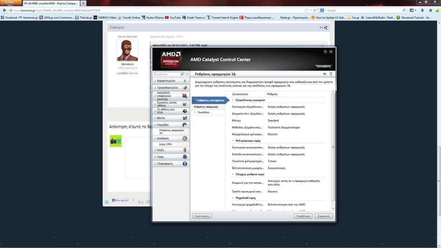
Task: Click Προσθήκη... to add application profile
Action: (x=205, y=112)
